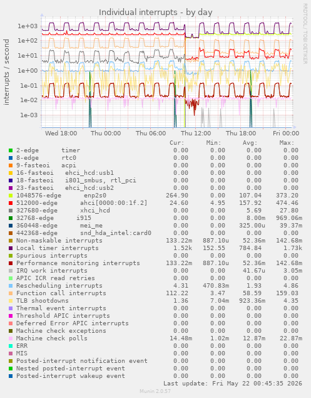
Task: Click the orange Function call interrupts swatch
Action: click(11, 293)
